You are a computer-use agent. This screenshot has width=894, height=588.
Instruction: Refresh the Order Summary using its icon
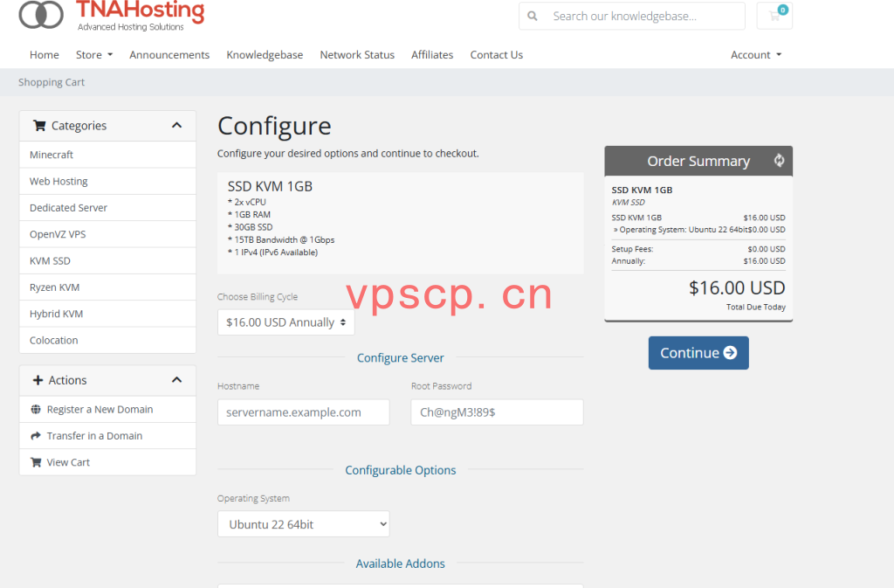coord(779,161)
